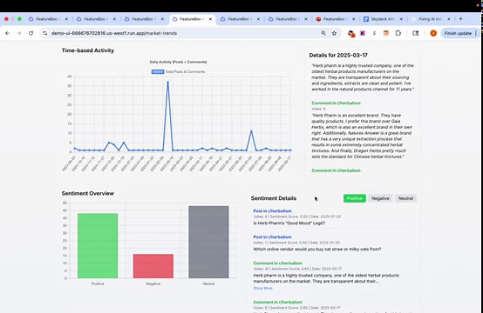This screenshot has height=313, width=483.
Task: Close the Fixing AI tab
Action: point(449,19)
